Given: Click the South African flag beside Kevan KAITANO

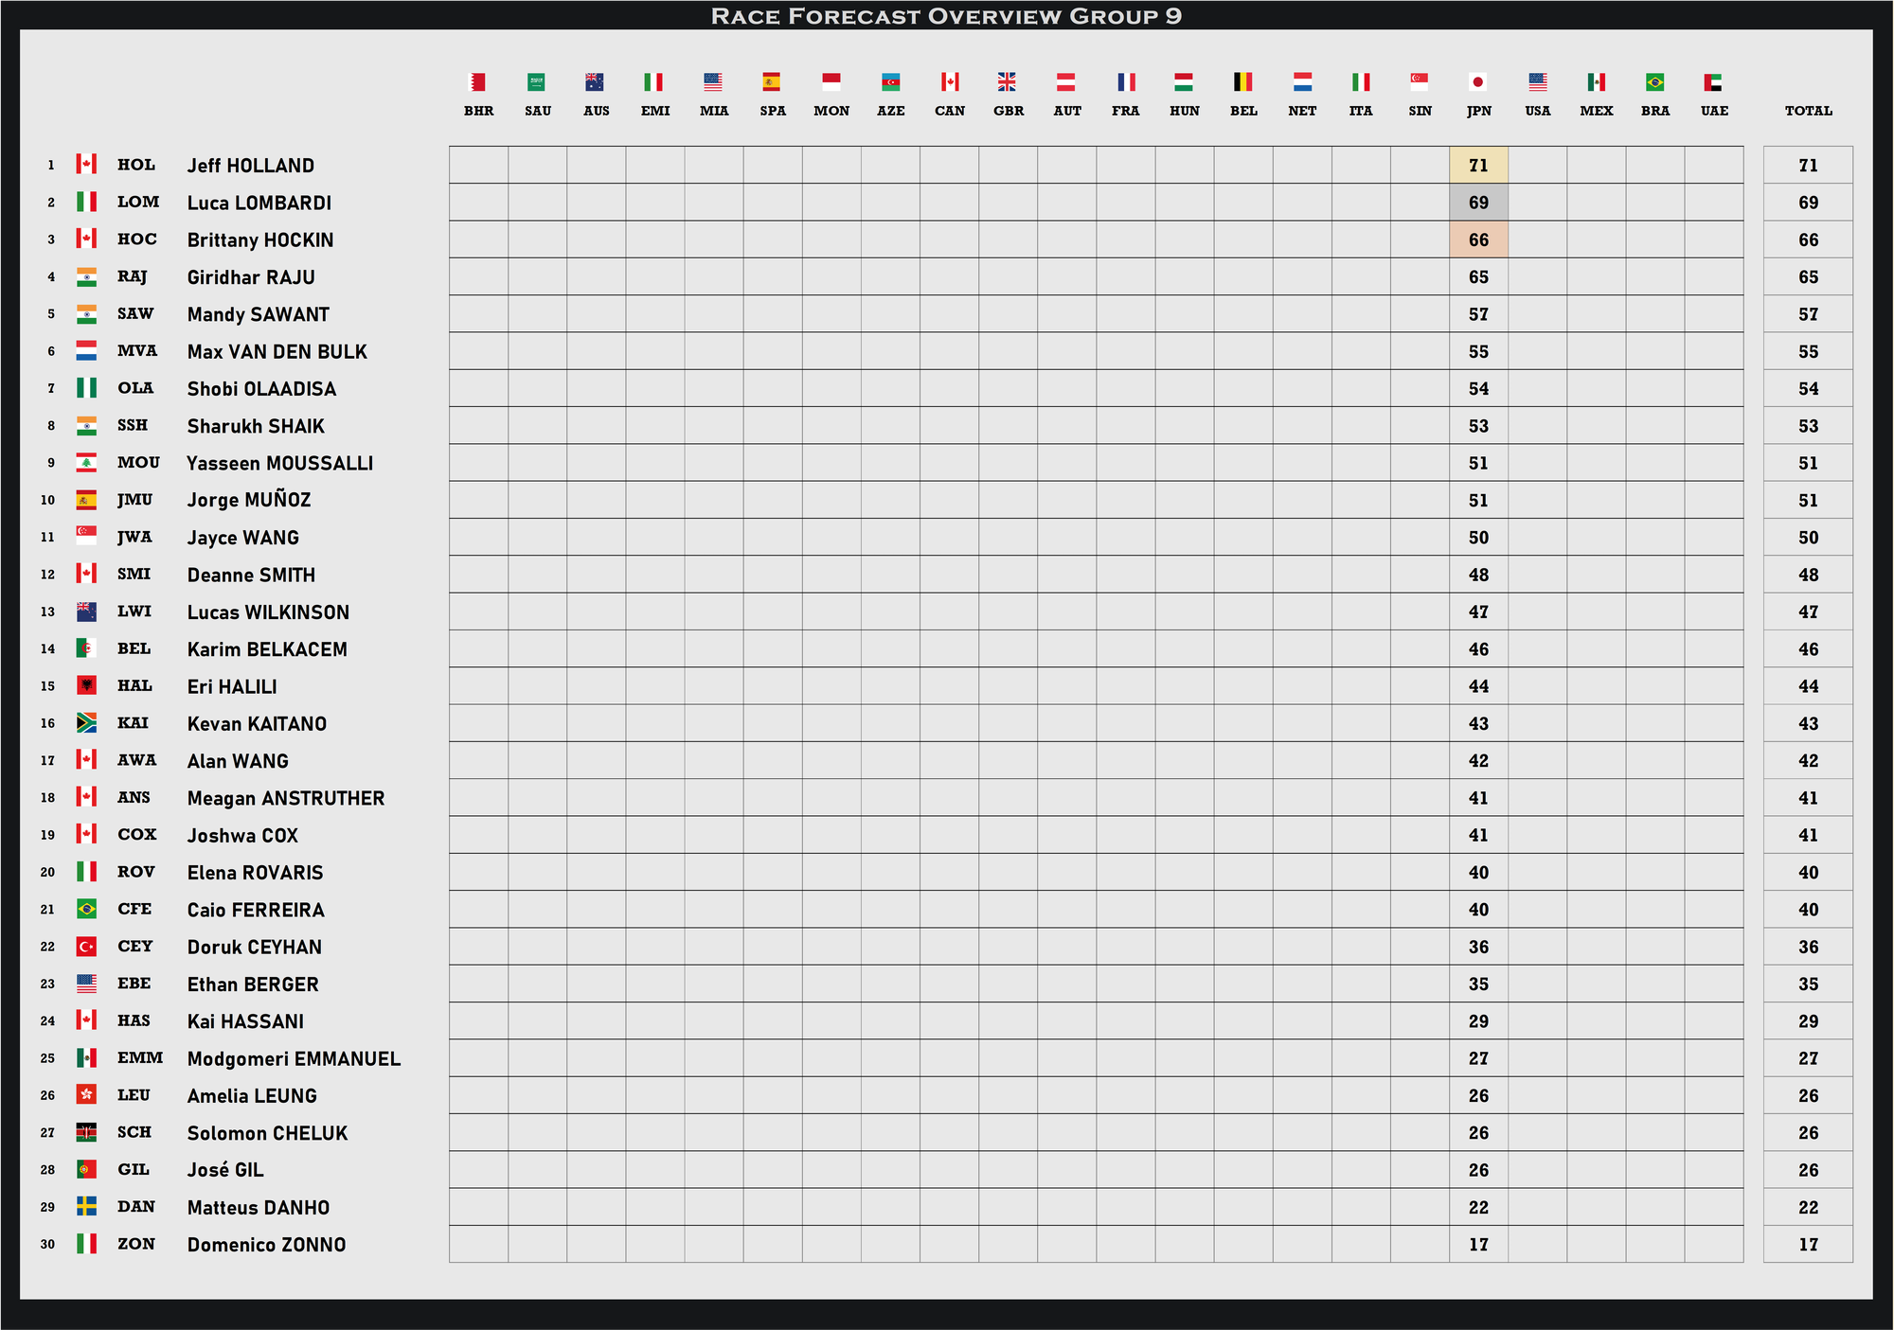Looking at the screenshot, I should 86,723.
